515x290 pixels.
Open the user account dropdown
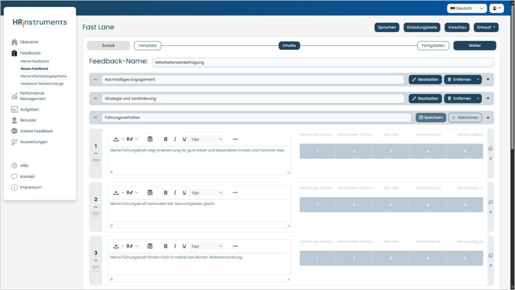(x=496, y=8)
